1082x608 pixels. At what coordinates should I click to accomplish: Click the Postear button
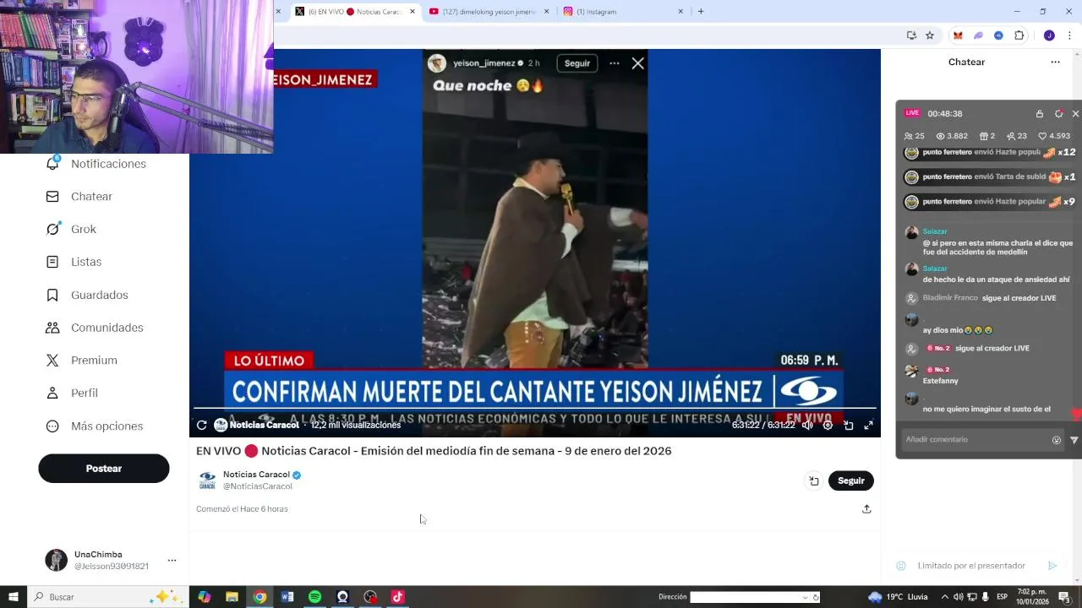click(104, 469)
